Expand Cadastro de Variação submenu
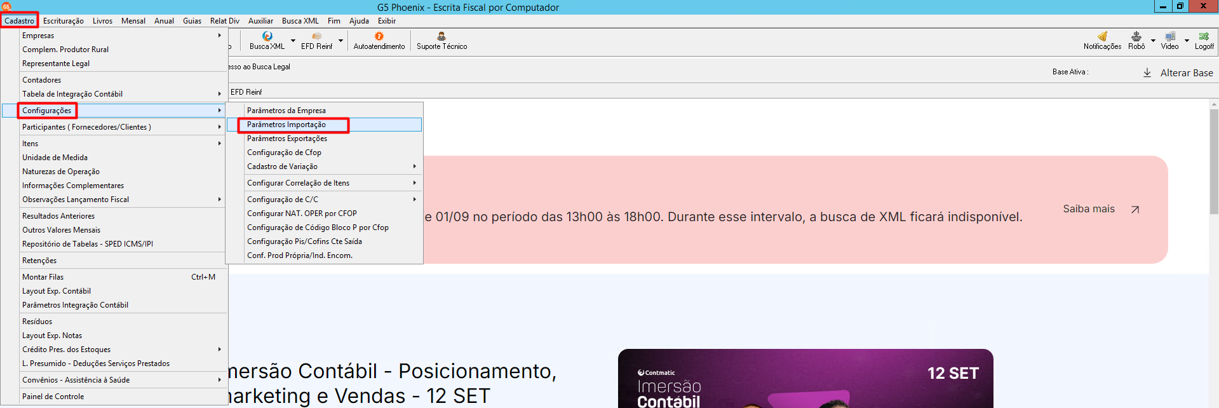This screenshot has height=408, width=1219. click(414, 167)
